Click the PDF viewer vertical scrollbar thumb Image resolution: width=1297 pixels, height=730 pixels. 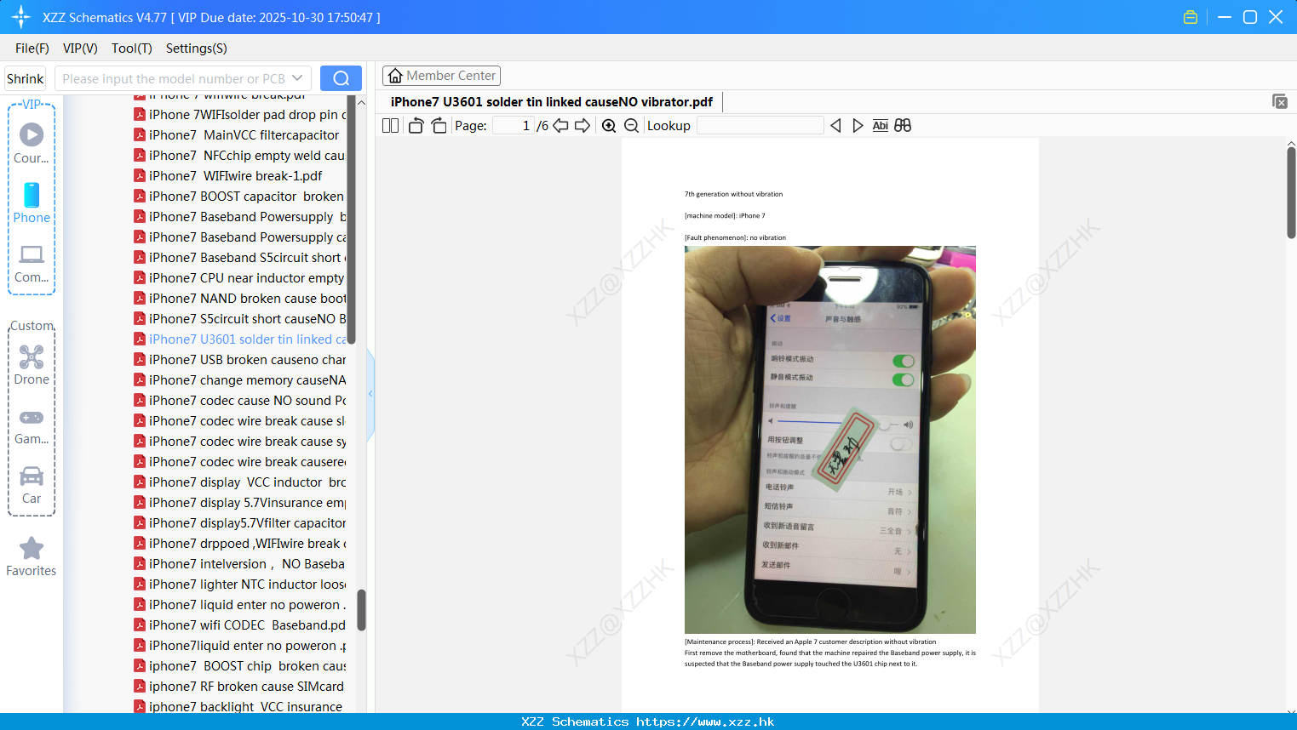click(x=1291, y=192)
